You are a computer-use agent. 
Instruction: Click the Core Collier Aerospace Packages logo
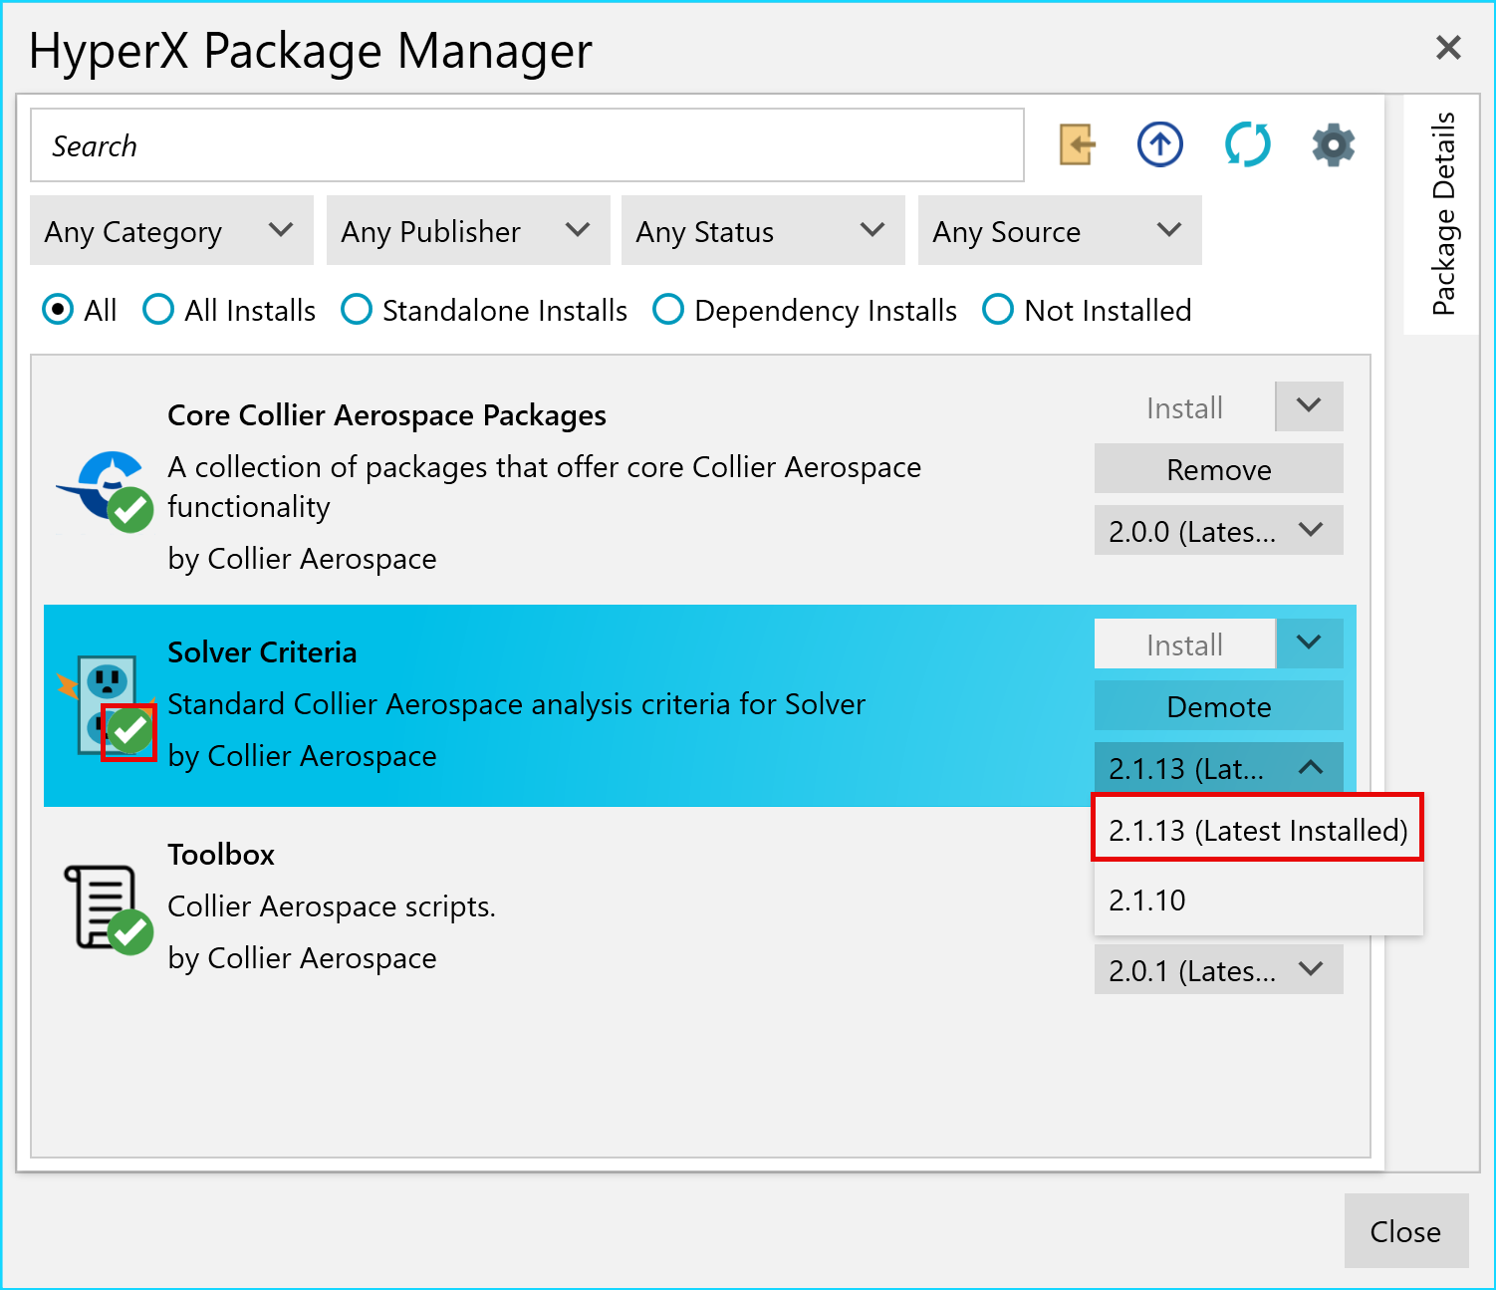(105, 490)
